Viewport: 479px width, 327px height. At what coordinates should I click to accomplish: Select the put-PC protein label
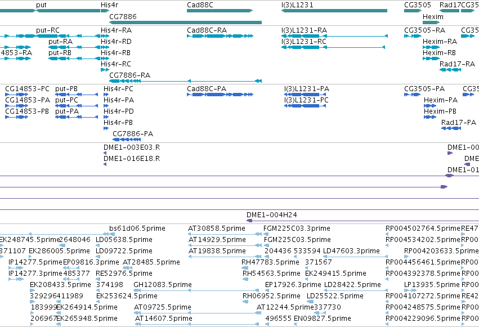pyautogui.click(x=66, y=100)
